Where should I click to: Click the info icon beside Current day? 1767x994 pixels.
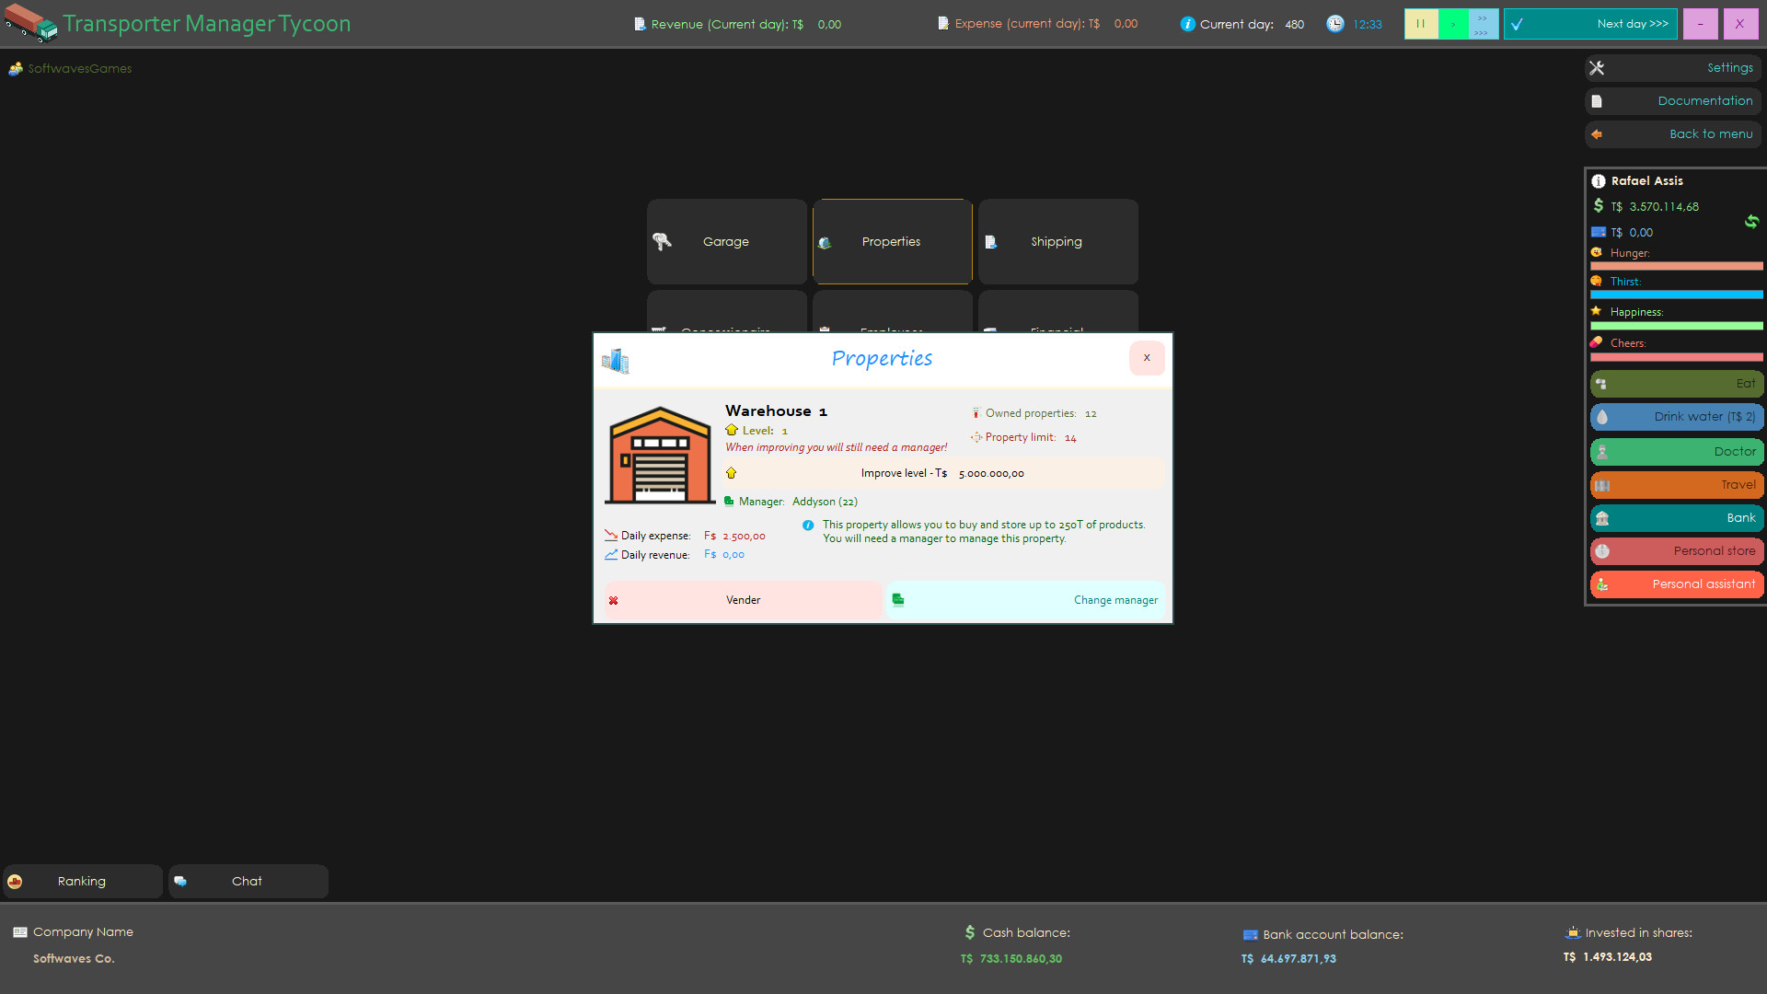click(1188, 24)
